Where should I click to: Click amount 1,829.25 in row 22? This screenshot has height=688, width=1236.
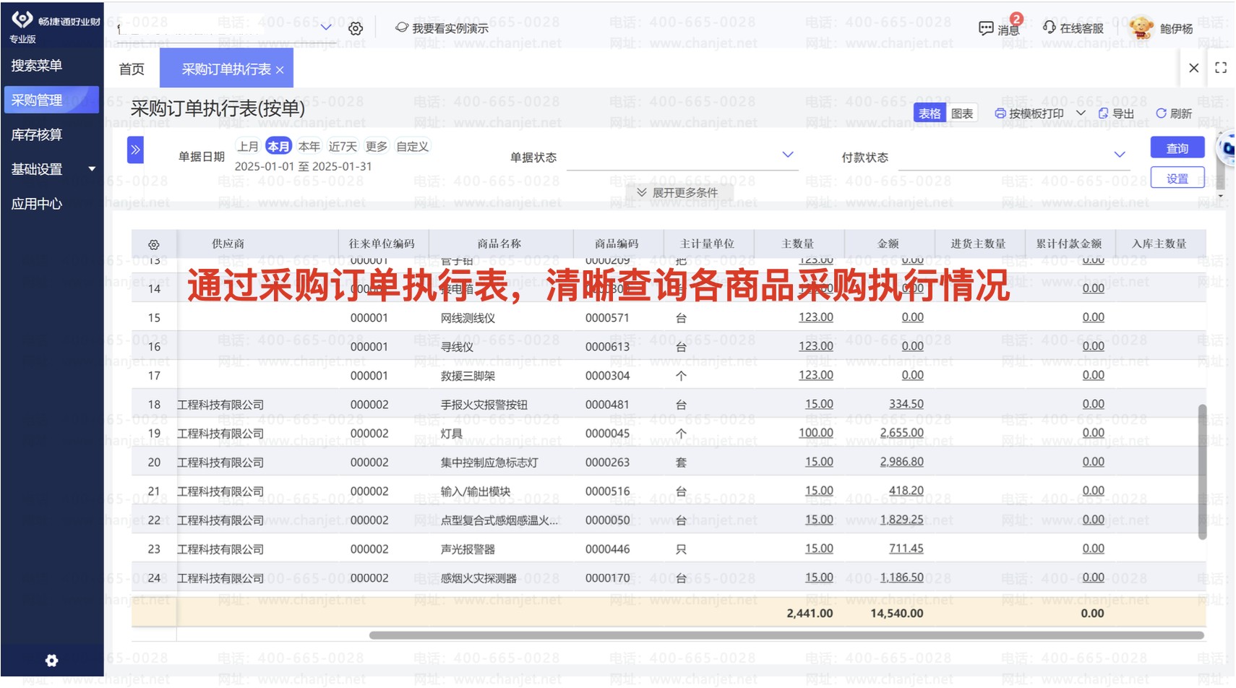pos(901,520)
